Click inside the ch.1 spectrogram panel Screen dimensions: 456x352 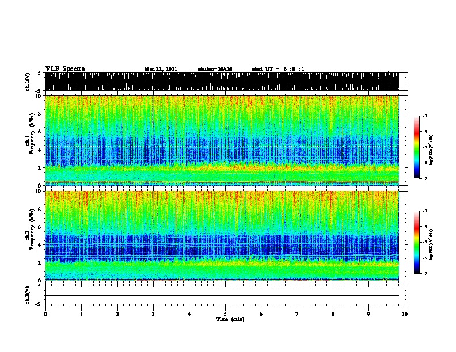pos(222,140)
